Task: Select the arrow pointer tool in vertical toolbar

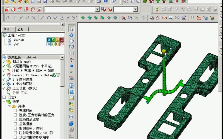Action: 71,29
